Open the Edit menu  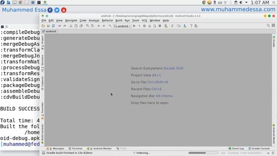click(x=51, y=20)
